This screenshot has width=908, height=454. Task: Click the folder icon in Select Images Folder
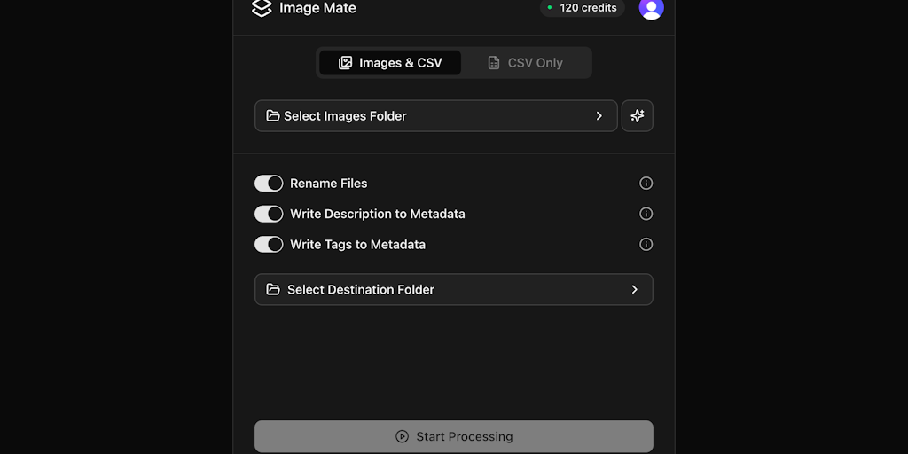coord(273,116)
